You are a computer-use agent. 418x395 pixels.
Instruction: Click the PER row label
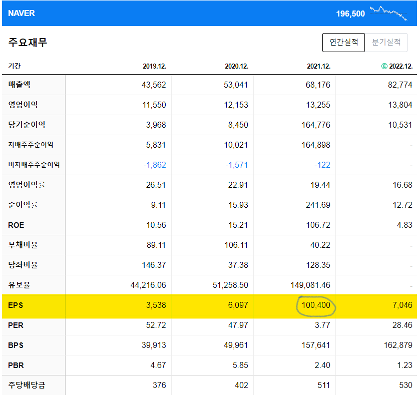(x=16, y=325)
